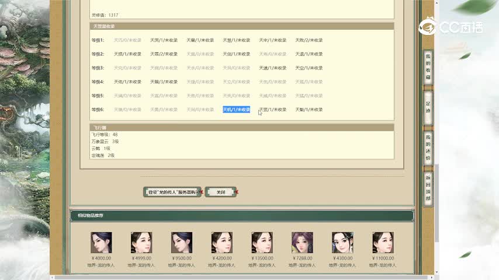Select the purple-haired ¥7288.00 avatar

click(x=302, y=242)
